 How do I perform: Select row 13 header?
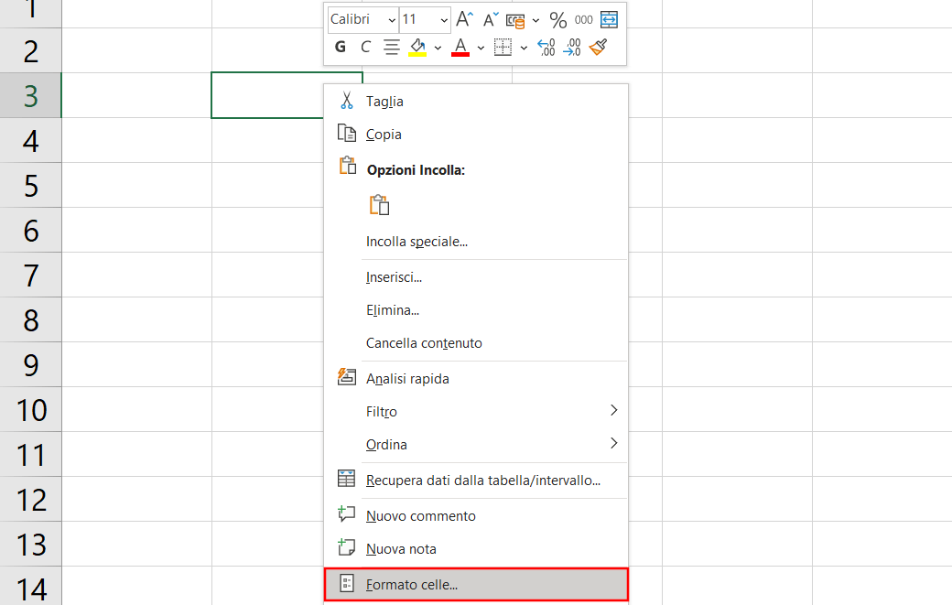[30, 545]
